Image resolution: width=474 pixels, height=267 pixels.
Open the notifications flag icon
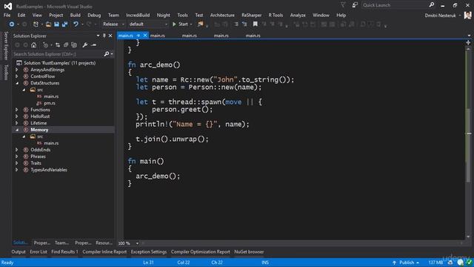tap(343, 5)
